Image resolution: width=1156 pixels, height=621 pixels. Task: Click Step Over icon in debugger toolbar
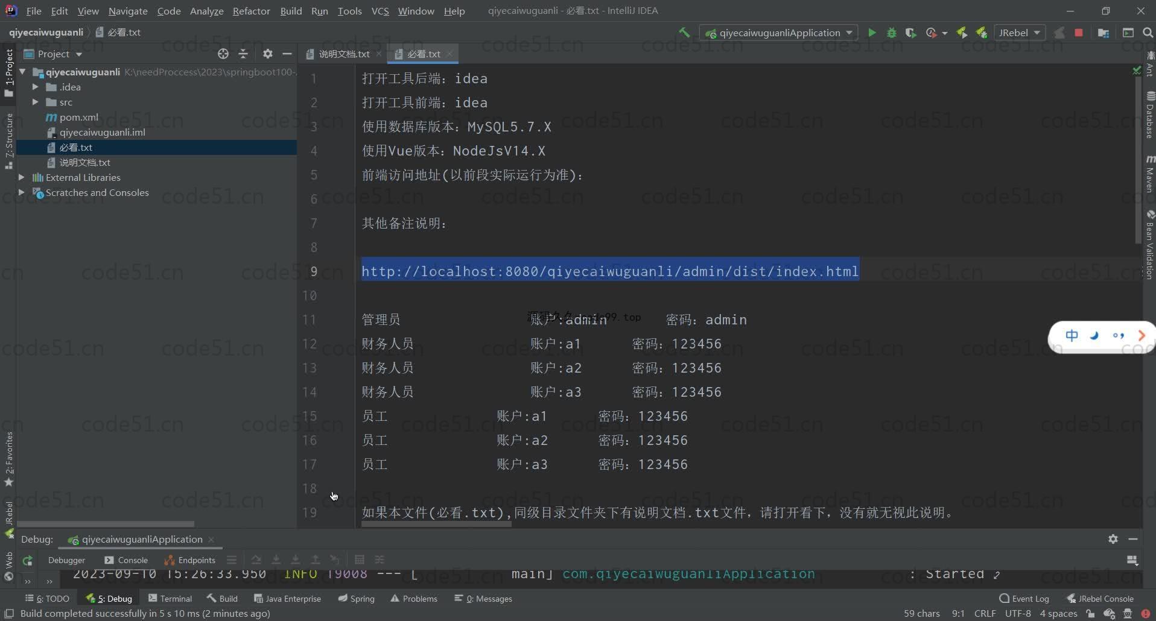tap(256, 560)
